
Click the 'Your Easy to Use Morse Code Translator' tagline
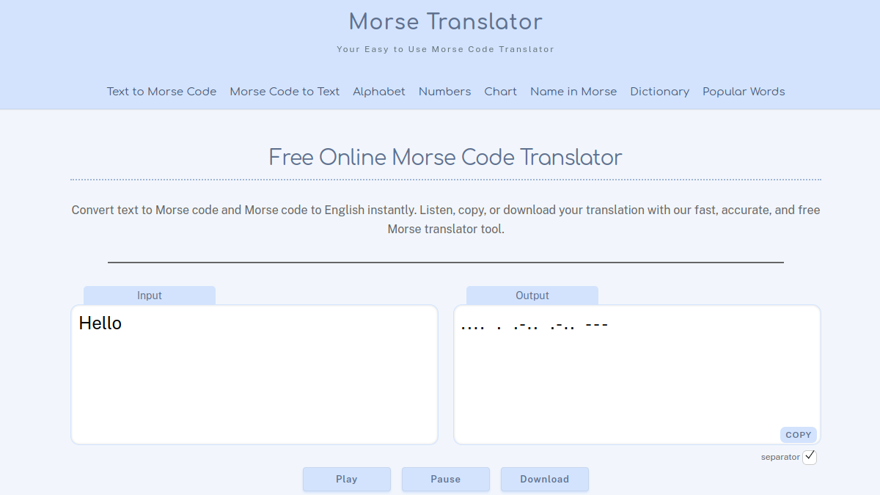tap(446, 49)
